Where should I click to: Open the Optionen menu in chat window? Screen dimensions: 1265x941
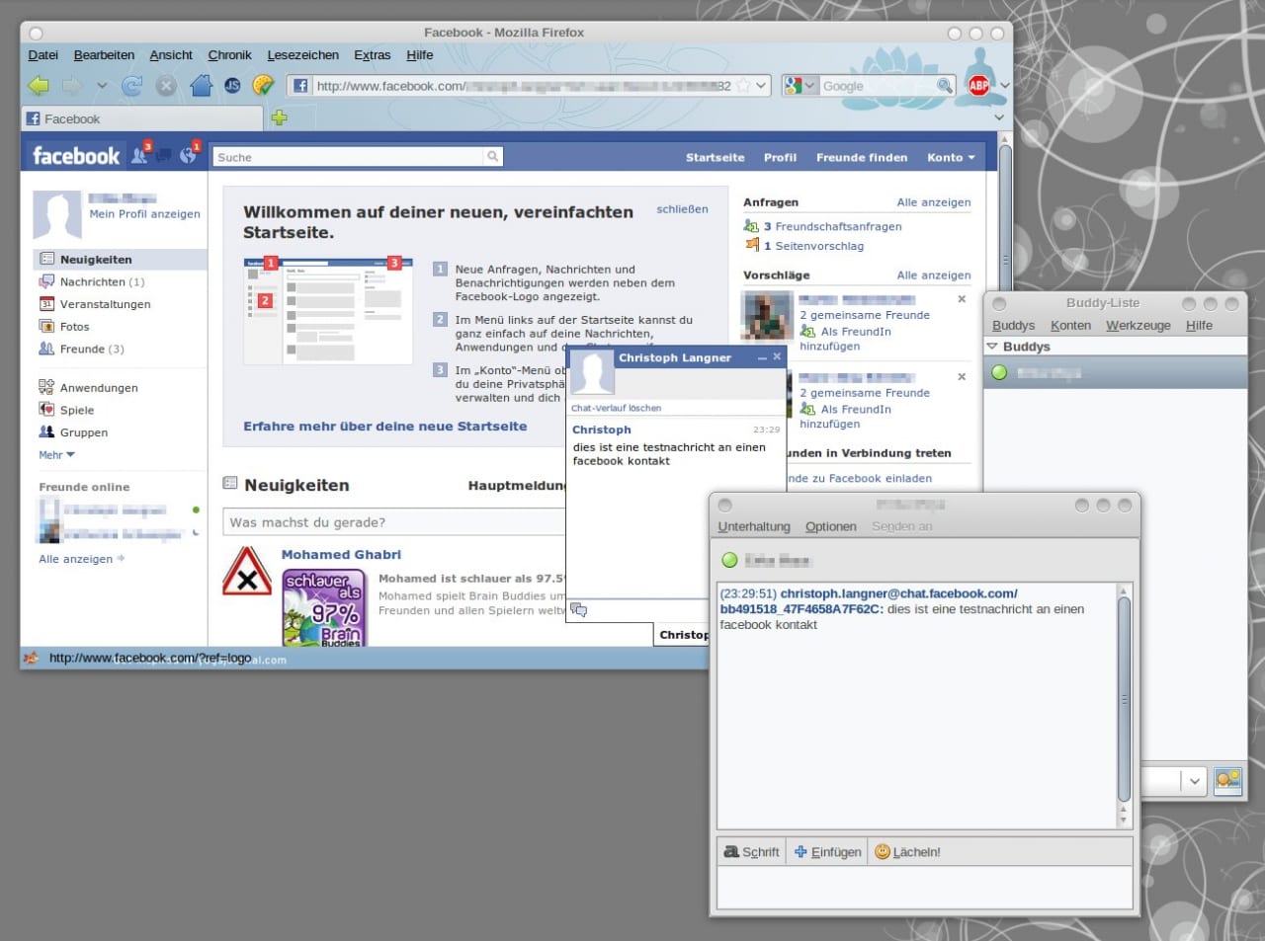831,527
